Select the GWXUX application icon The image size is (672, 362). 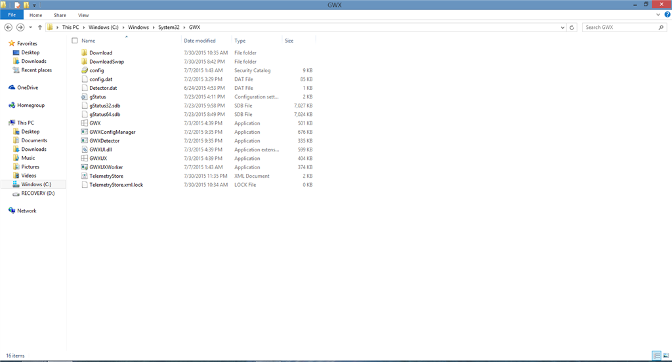pyautogui.click(x=85, y=158)
